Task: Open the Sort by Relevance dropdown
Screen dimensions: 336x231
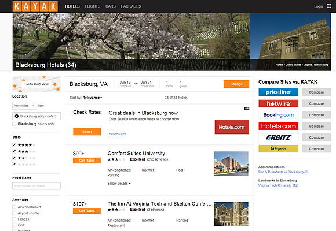Action: pos(92,98)
